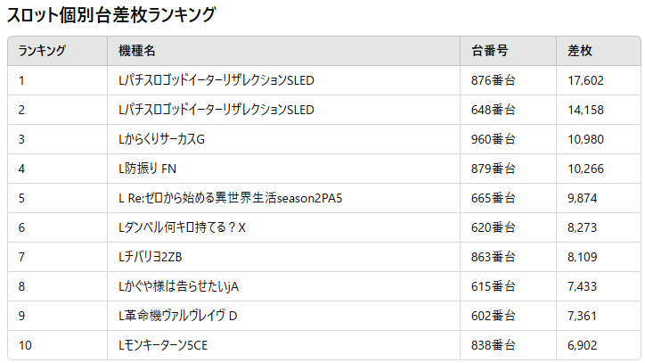Click L革命機ヴァルヴレイヴ D machine name
This screenshot has height=363, width=645.
click(177, 316)
